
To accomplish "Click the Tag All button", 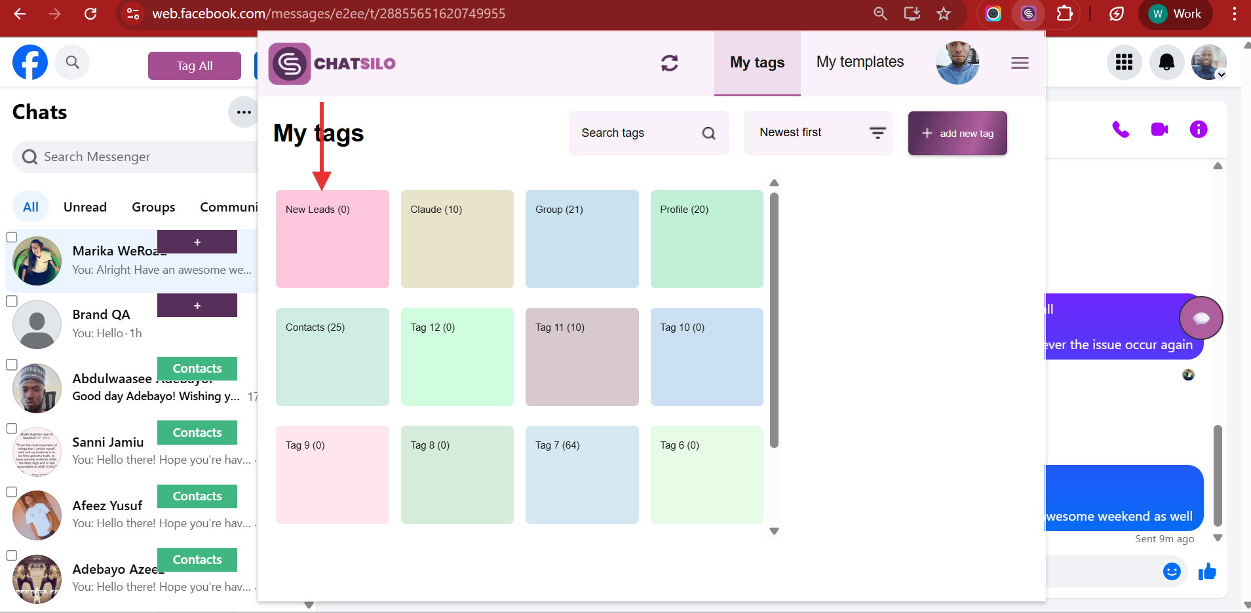I will 195,65.
